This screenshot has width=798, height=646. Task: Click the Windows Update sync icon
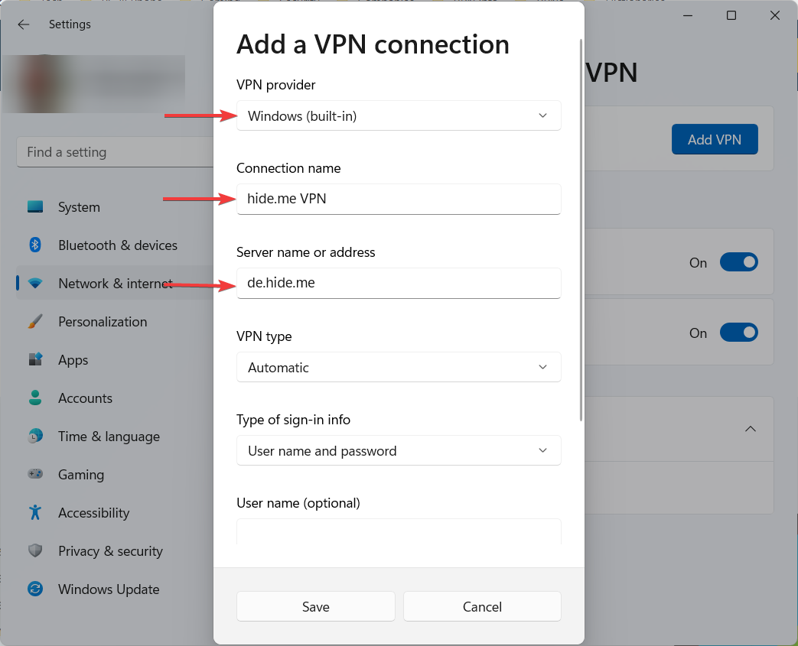tap(35, 589)
